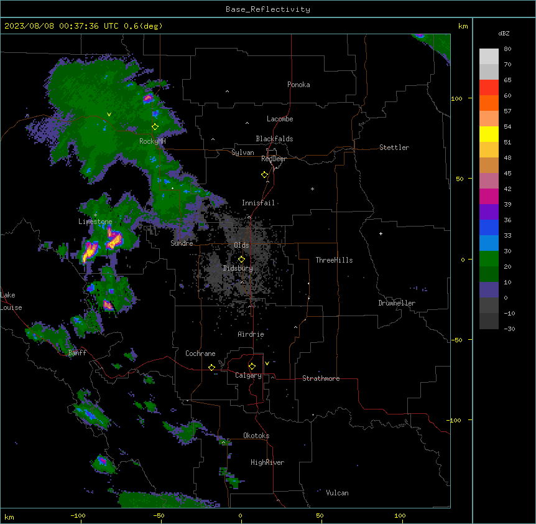The height and width of the screenshot is (524, 536).
Task: Select the Strathmore label
Action: click(x=321, y=378)
